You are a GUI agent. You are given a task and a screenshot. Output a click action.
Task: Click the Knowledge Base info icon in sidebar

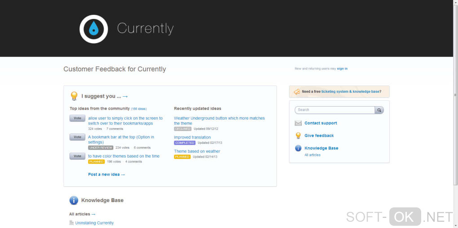point(298,148)
